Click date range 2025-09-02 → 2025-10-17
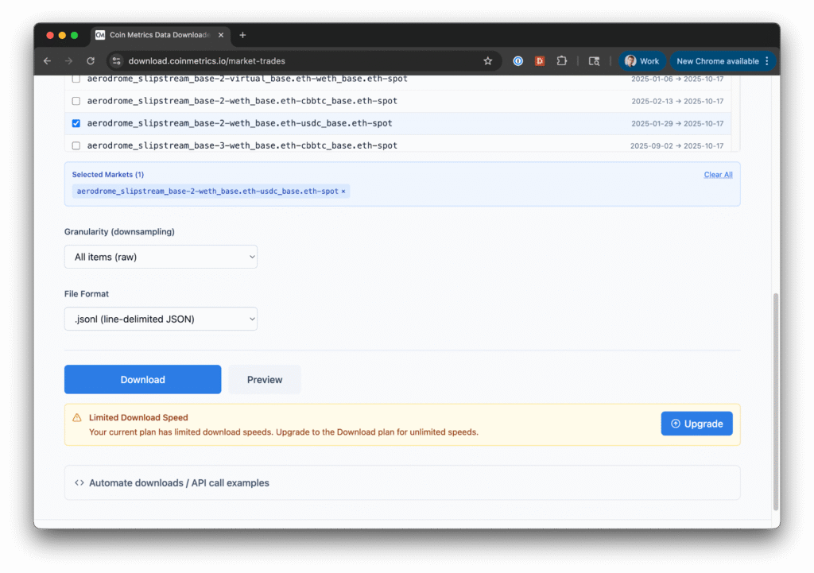This screenshot has width=814, height=573. pyautogui.click(x=676, y=146)
